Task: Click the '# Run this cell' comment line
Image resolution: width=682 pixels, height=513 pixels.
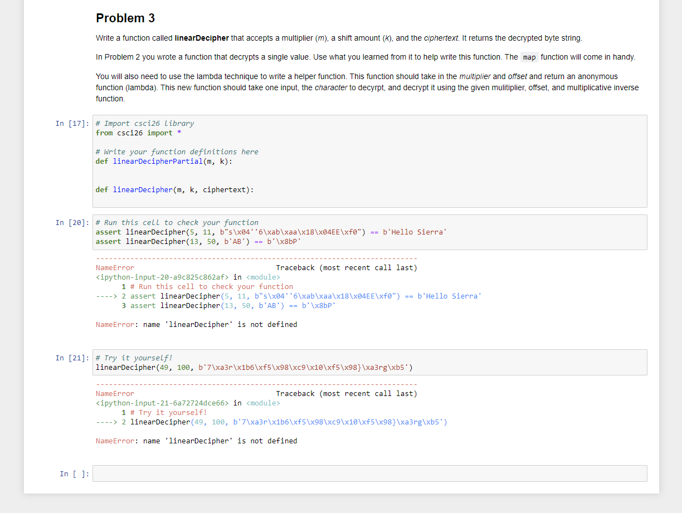Action: pyautogui.click(x=176, y=222)
